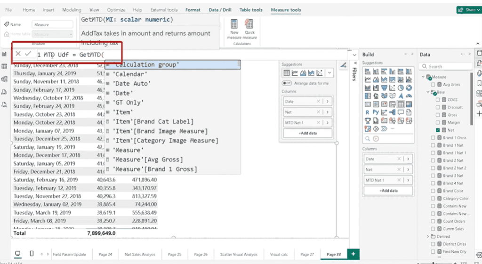
Task: Select the funnel chart visual in Build pane
Action: click(x=384, y=88)
